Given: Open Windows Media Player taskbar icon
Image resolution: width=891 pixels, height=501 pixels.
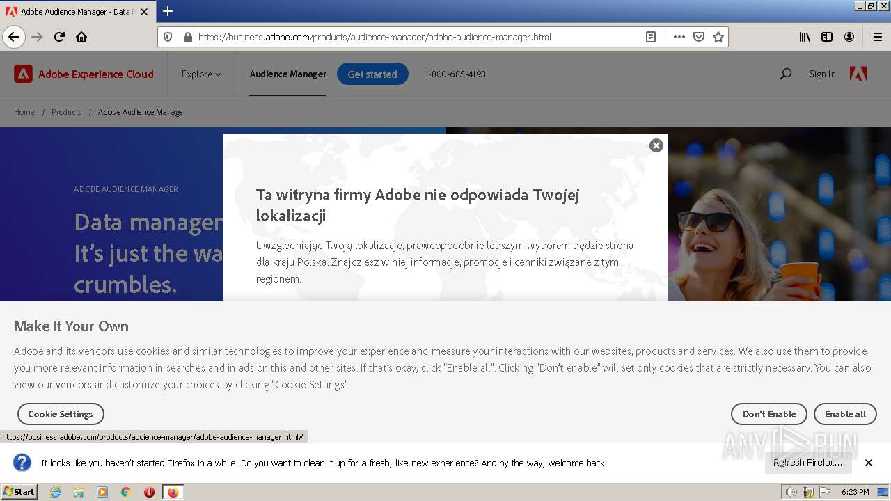Looking at the screenshot, I should tap(102, 492).
